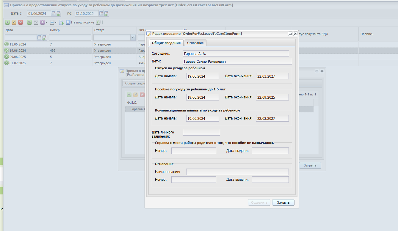
Task: Switch to the Основание tab in edit dialog
Action: point(195,43)
